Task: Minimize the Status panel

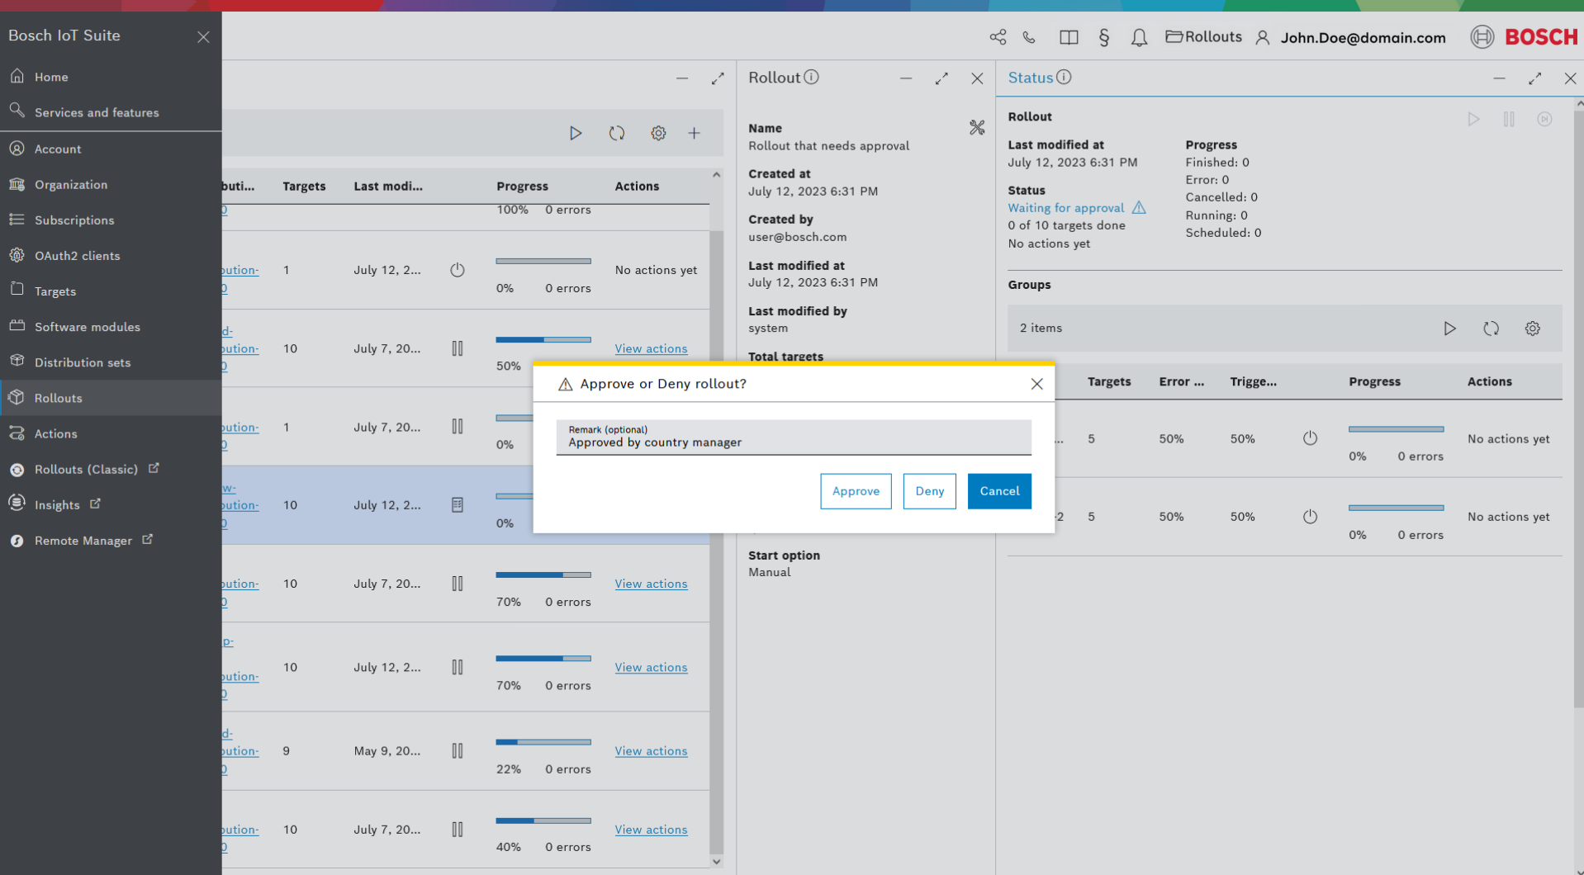Action: 1498,78
